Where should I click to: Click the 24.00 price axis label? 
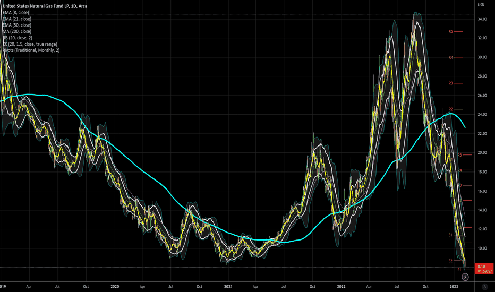coord(482,114)
